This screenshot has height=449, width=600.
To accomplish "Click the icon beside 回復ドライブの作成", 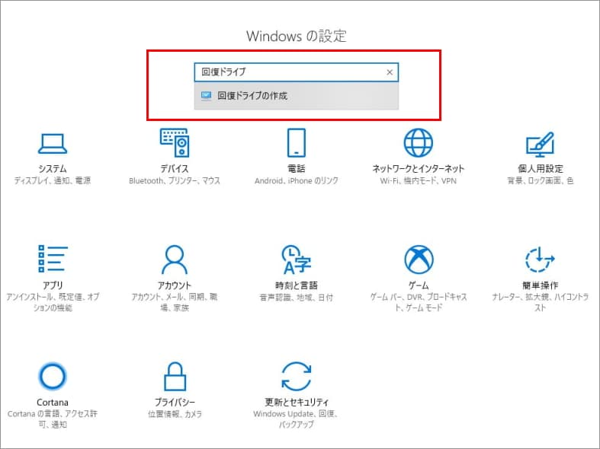I will click(x=207, y=95).
